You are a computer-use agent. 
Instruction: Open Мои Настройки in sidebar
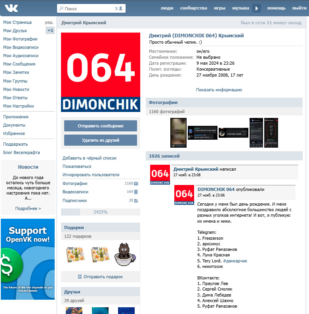(x=18, y=106)
